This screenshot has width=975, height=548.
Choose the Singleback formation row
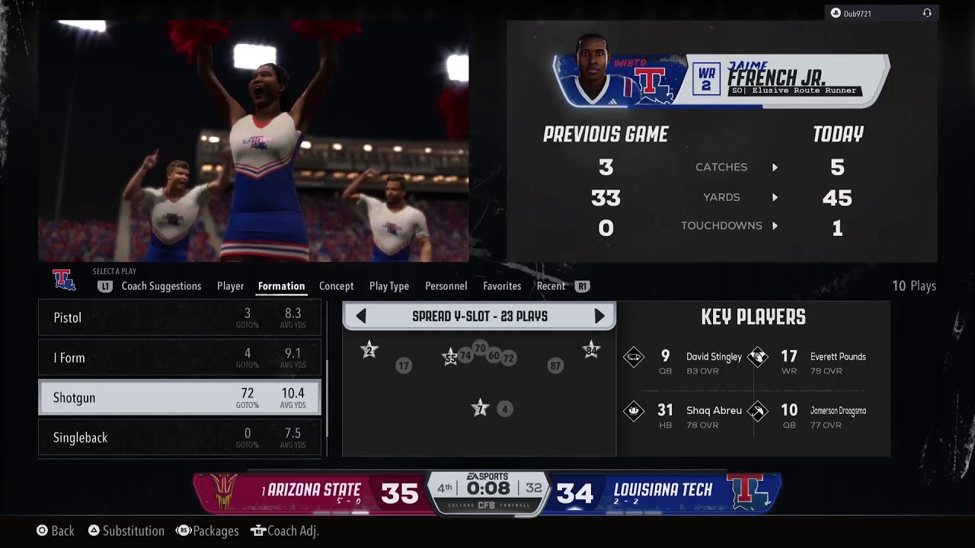click(x=180, y=438)
